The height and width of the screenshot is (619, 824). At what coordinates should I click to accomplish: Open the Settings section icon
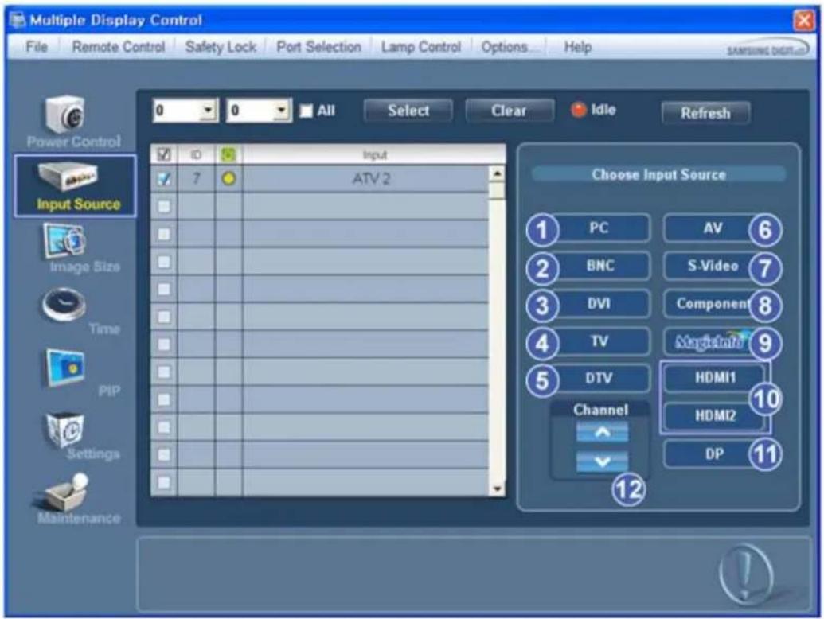point(64,429)
